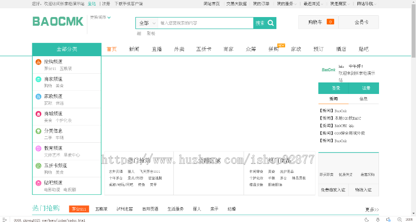Open 交易大数据 top link
Screen dimensions: 416x222
236,4
